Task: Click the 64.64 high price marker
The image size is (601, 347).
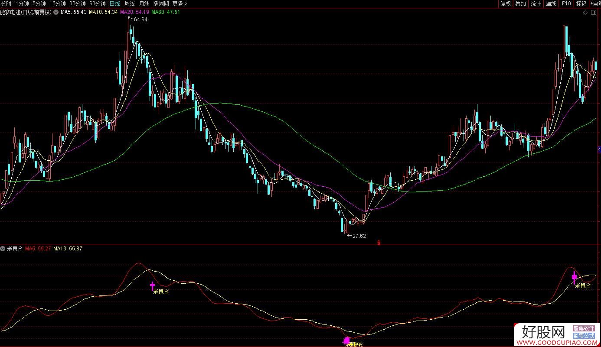Action: [x=140, y=19]
